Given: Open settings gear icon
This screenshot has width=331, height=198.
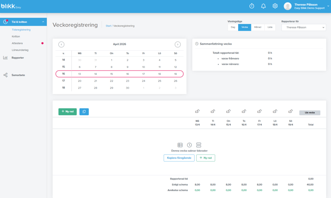Looking at the screenshot, I should (275, 6).
